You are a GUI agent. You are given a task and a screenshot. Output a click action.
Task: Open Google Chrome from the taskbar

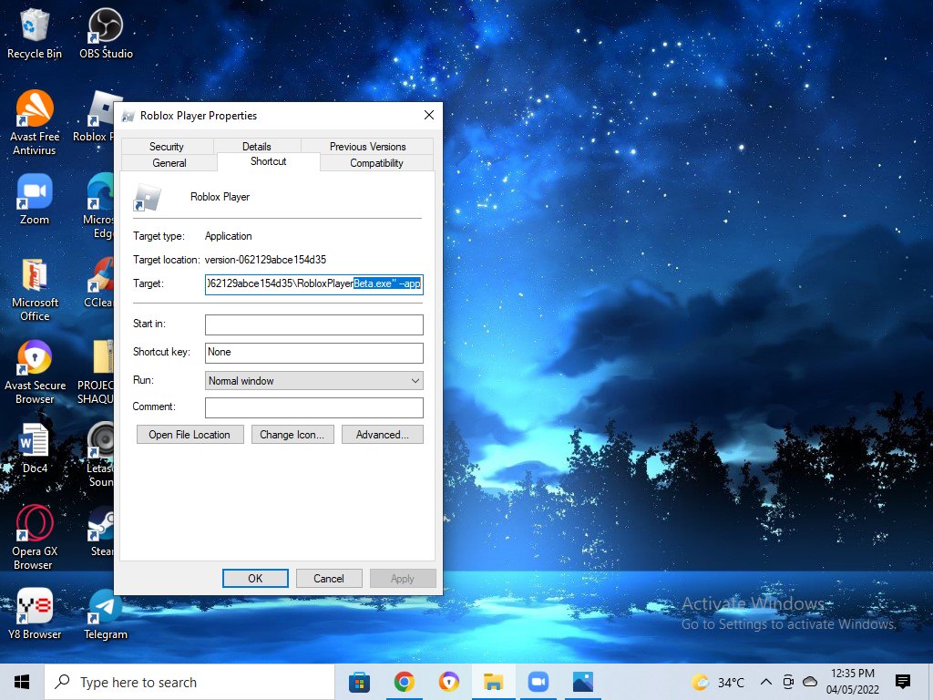[404, 682]
